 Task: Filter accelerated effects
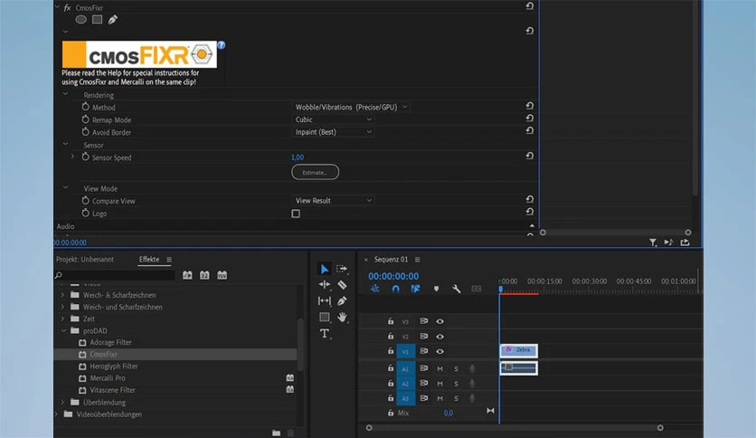(187, 275)
